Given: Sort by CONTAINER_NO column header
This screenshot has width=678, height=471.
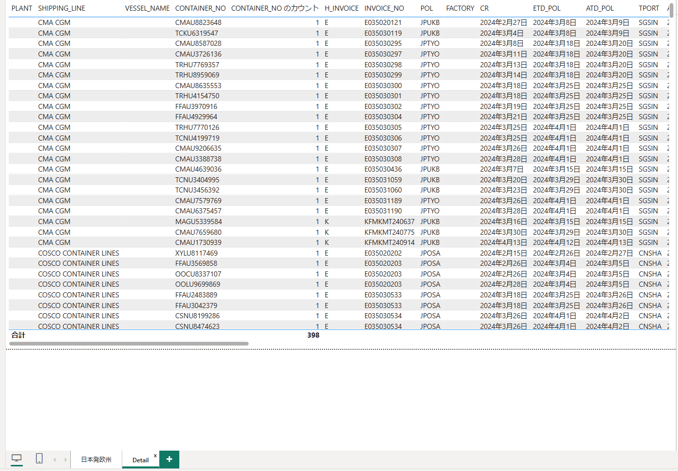Looking at the screenshot, I should [x=200, y=8].
